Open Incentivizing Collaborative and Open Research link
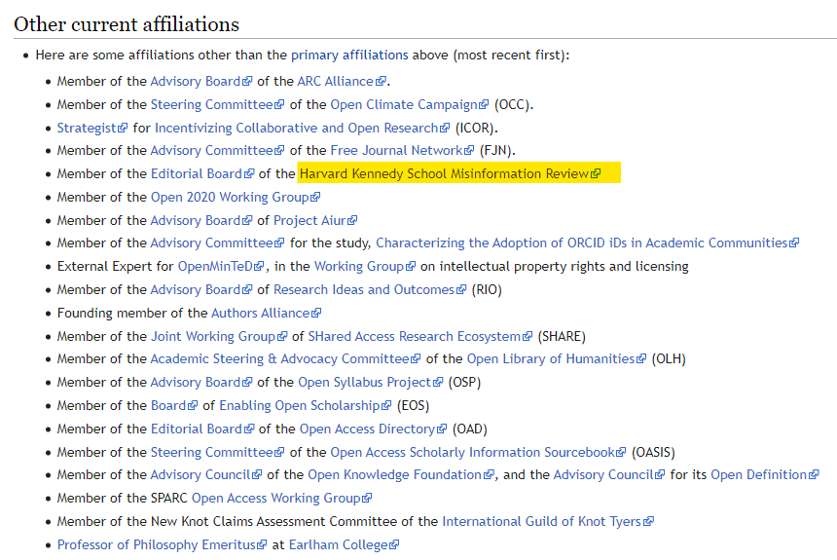The width and height of the screenshot is (837, 560). 302,129
